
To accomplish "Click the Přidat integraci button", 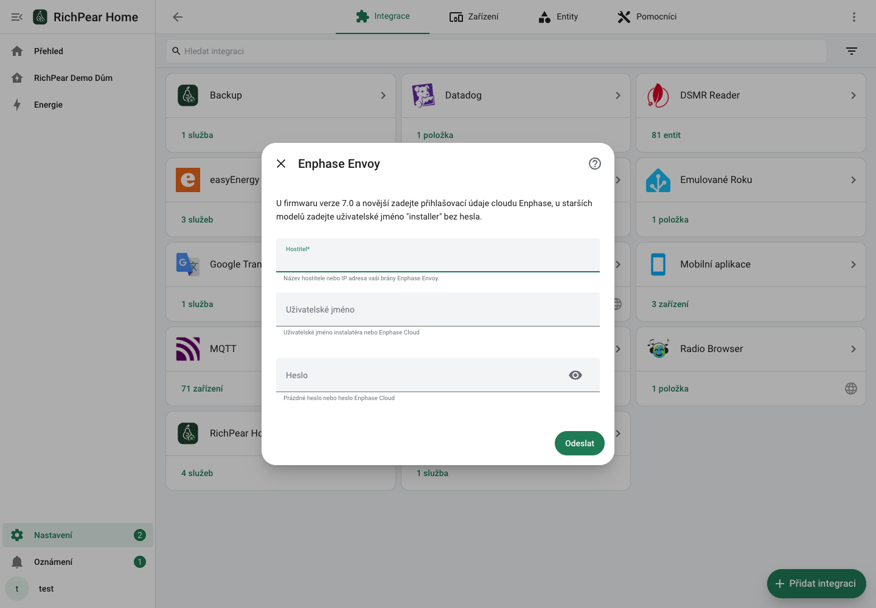I will tap(816, 584).
